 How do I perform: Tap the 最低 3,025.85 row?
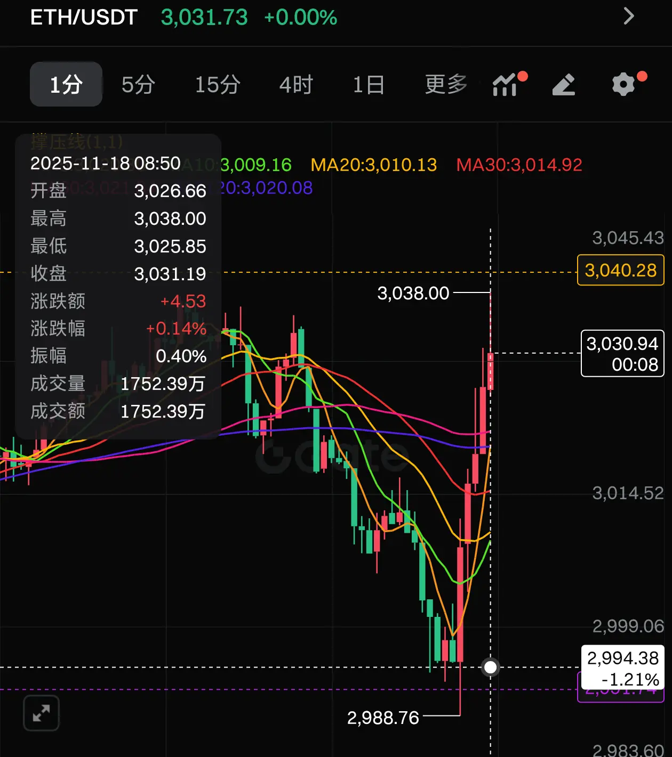click(x=118, y=246)
